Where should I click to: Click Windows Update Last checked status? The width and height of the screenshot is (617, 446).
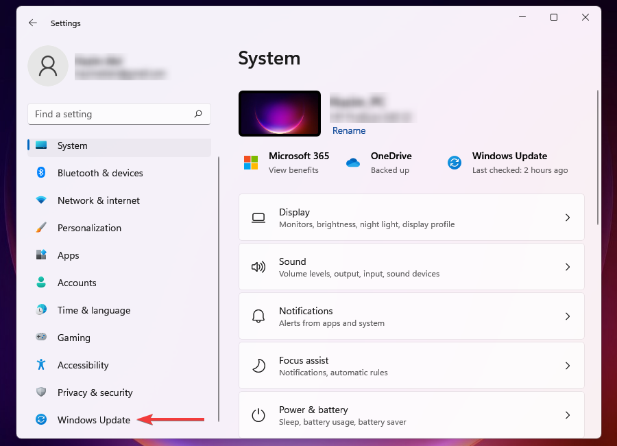point(520,170)
